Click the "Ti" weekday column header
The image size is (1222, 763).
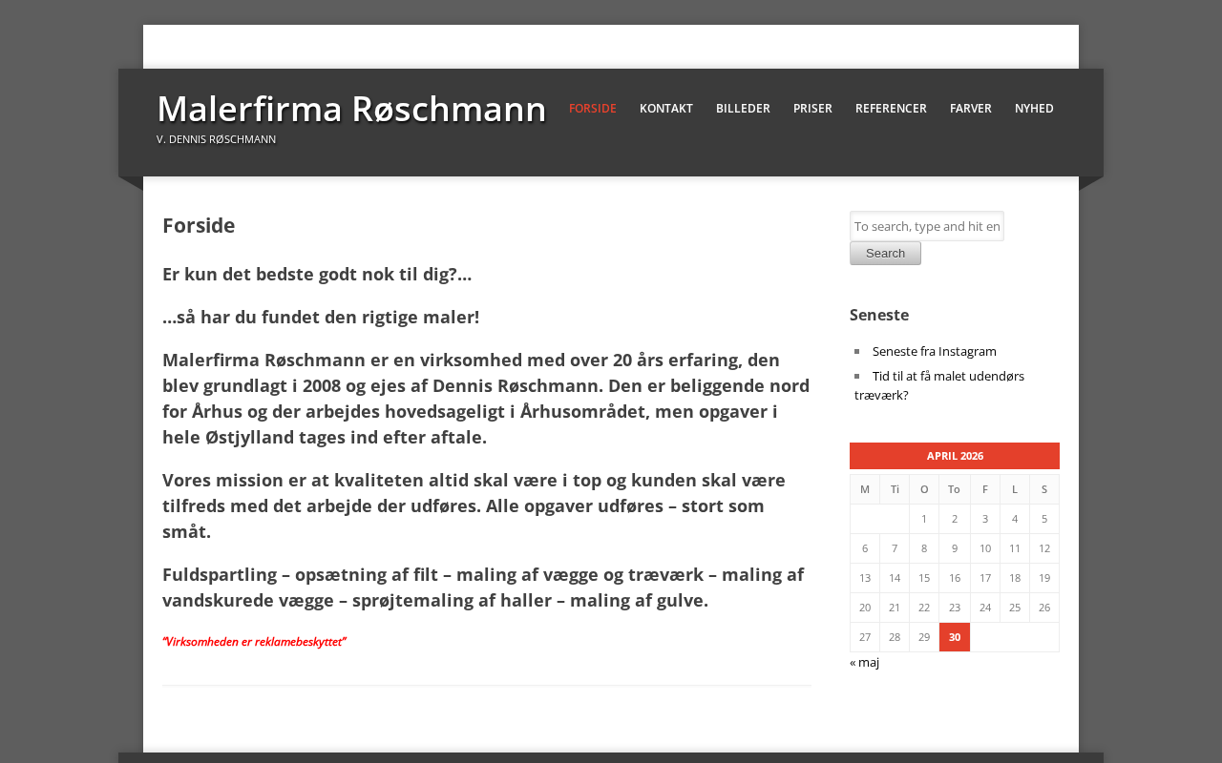[x=895, y=489]
